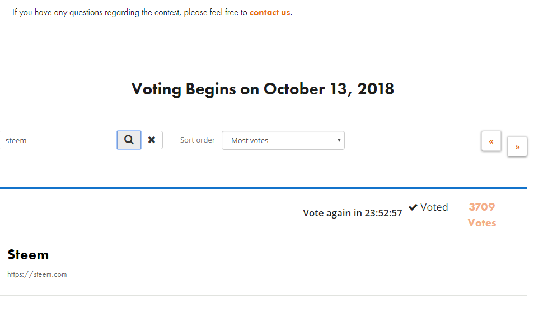The image size is (534, 313).
Task: Click the contest questions sentence text
Action: click(x=152, y=13)
